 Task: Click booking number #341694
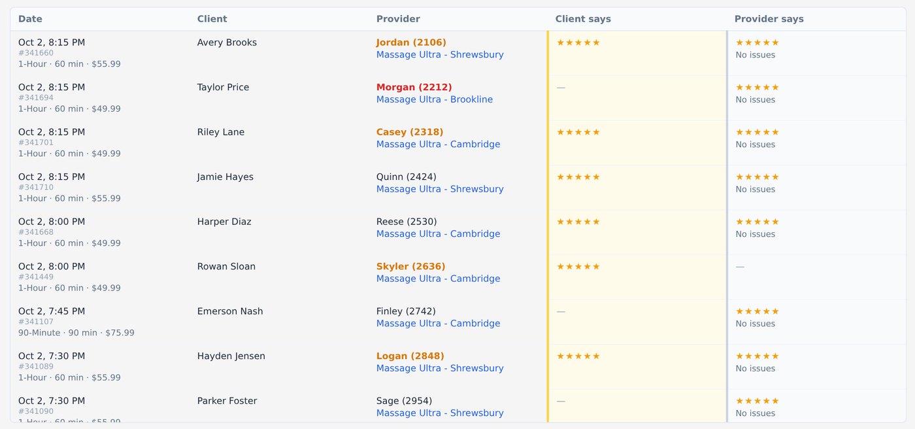36,98
